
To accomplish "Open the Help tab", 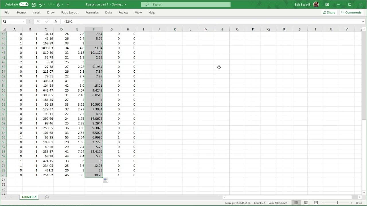I will [x=152, y=13].
